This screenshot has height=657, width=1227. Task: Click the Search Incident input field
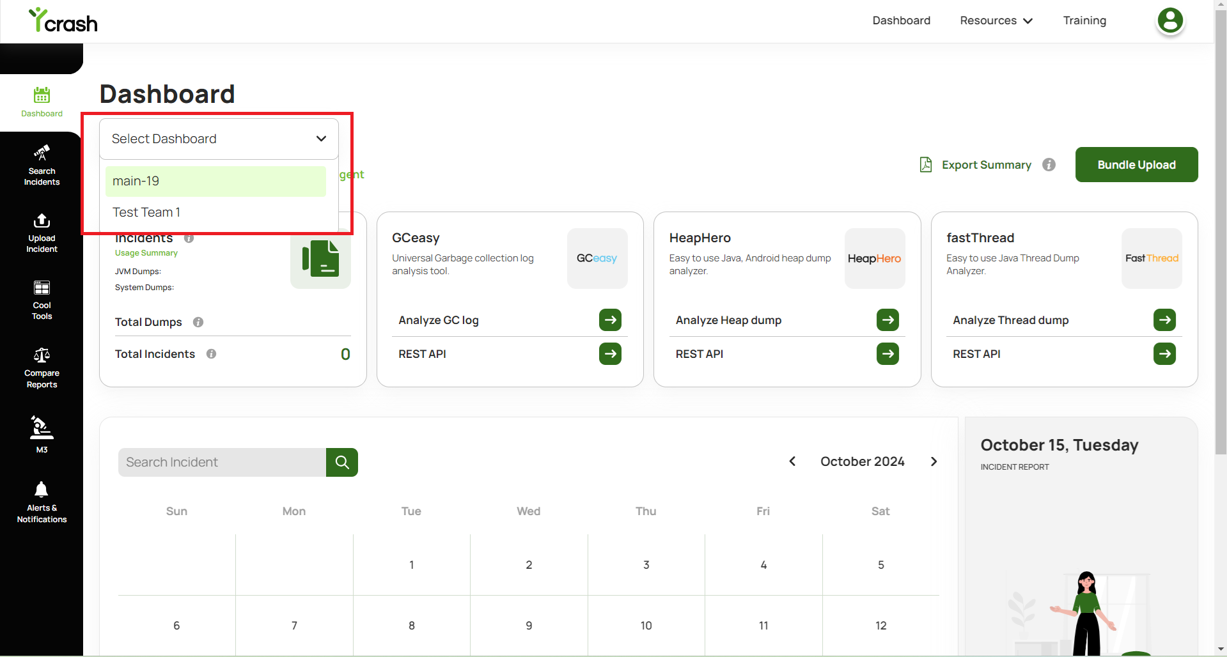pos(222,462)
